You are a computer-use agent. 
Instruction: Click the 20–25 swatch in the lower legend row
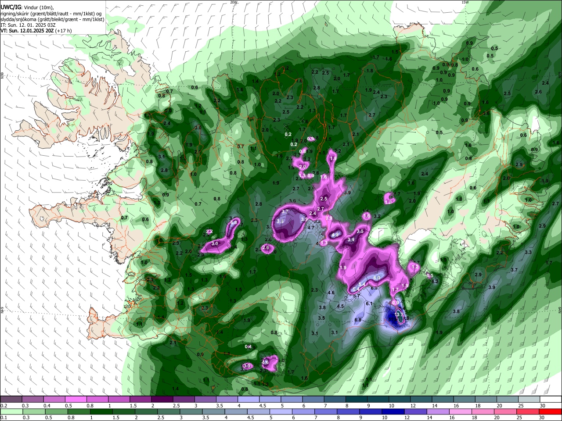pyautogui.click(x=506, y=411)
